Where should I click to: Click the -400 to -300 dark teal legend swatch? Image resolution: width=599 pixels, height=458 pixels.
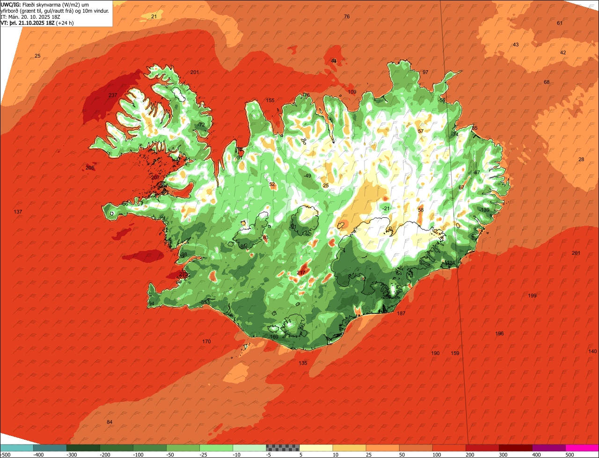coord(50,448)
